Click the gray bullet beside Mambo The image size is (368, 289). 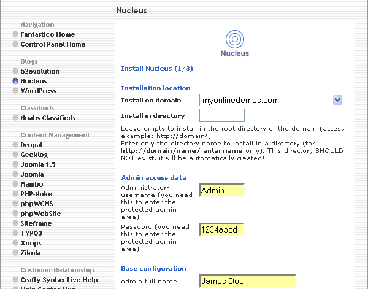point(15,184)
